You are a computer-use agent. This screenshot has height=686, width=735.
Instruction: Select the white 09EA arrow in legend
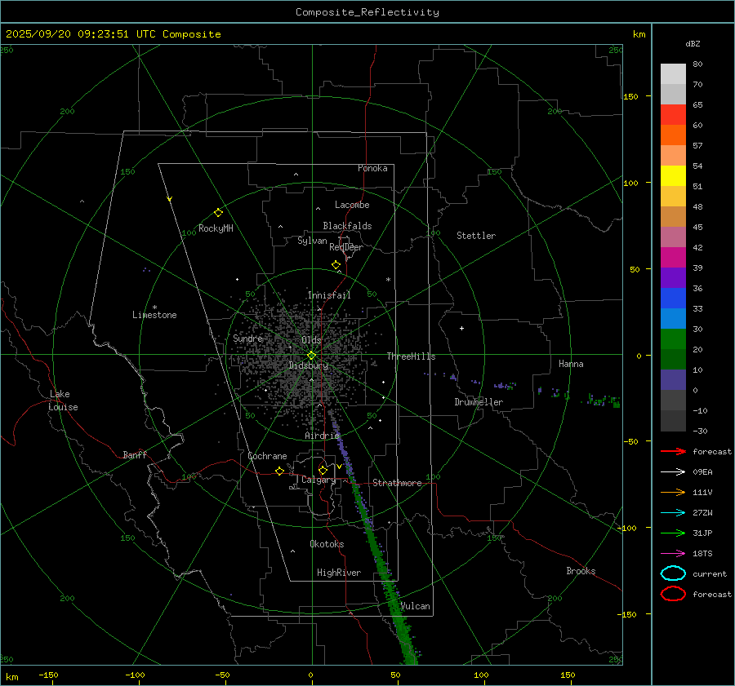click(673, 471)
